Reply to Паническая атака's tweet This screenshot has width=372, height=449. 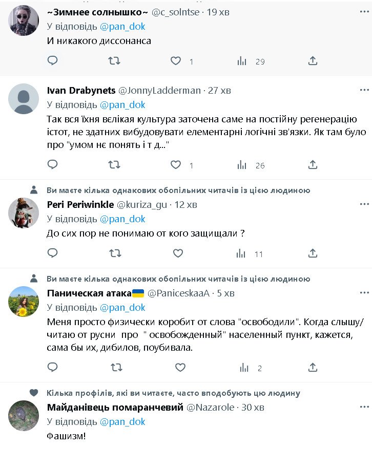pos(52,368)
